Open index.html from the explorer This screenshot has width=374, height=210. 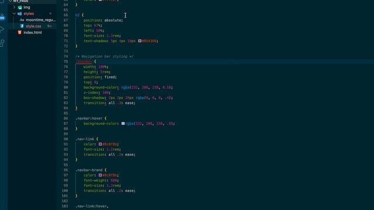pos(33,33)
